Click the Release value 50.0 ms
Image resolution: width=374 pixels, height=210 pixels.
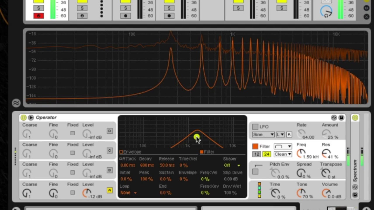click(167, 165)
